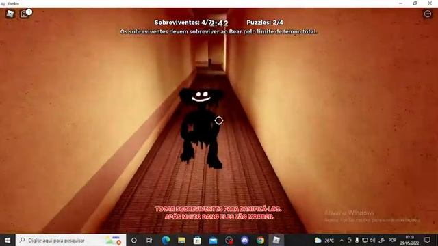438x246 pixels.
Task: Open the clock and date 10:28 flyout
Action: pos(409,240)
